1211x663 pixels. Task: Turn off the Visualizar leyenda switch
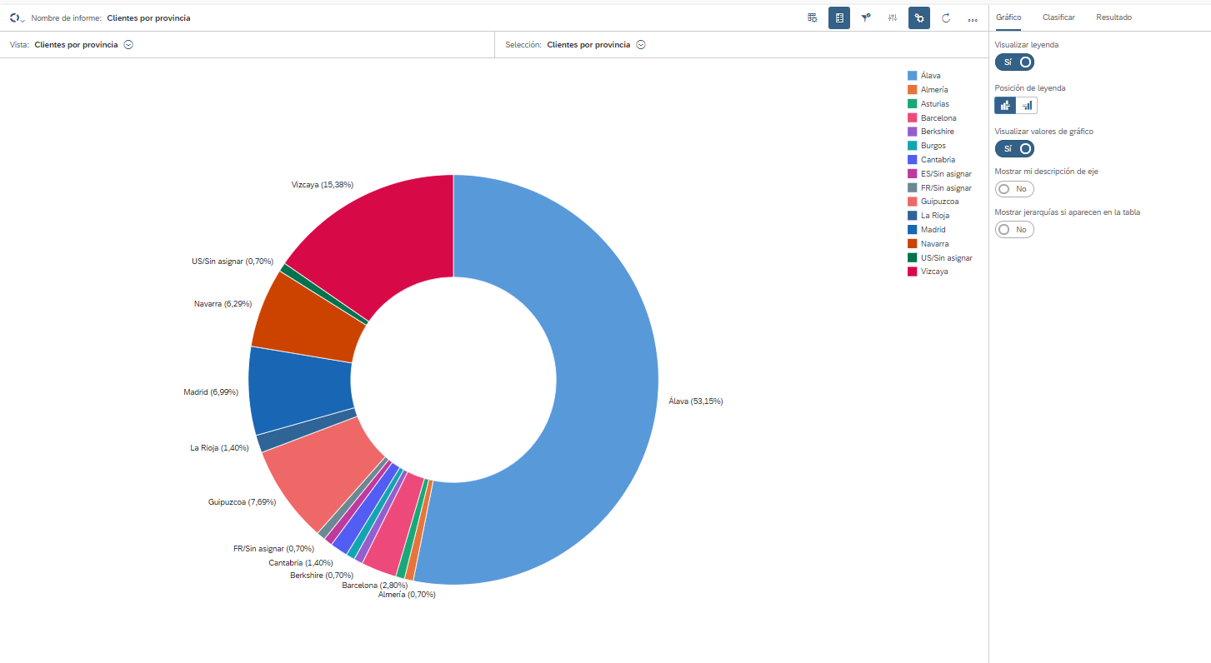point(1014,62)
